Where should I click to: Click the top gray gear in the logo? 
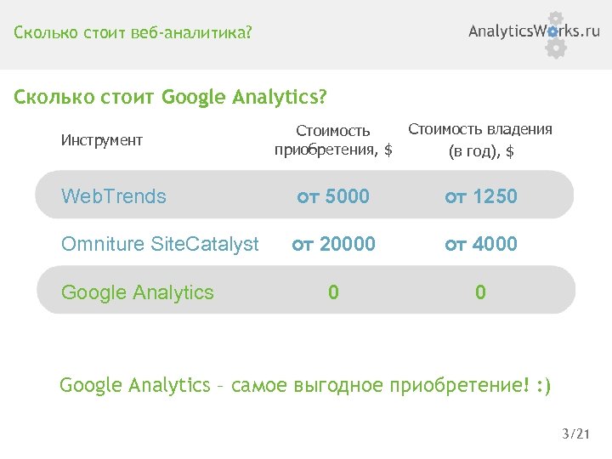[556, 19]
